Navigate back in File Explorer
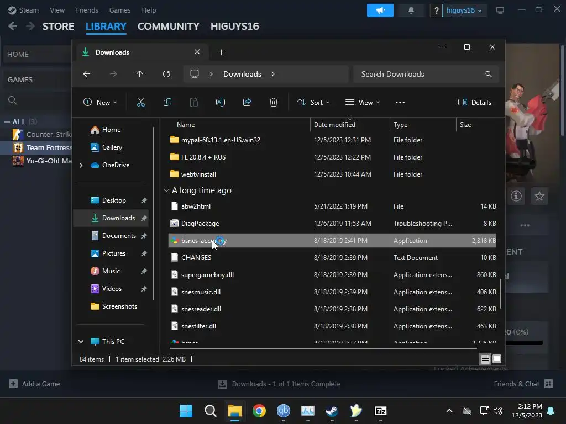This screenshot has width=566, height=424. pos(87,74)
